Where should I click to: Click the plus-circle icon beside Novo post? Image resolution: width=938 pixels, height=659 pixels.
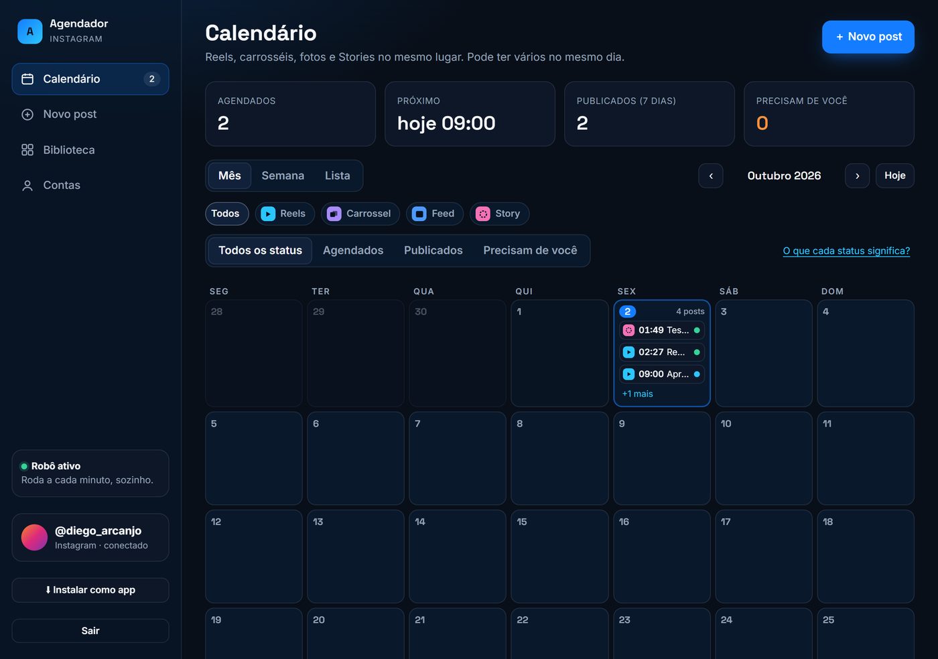(x=27, y=115)
